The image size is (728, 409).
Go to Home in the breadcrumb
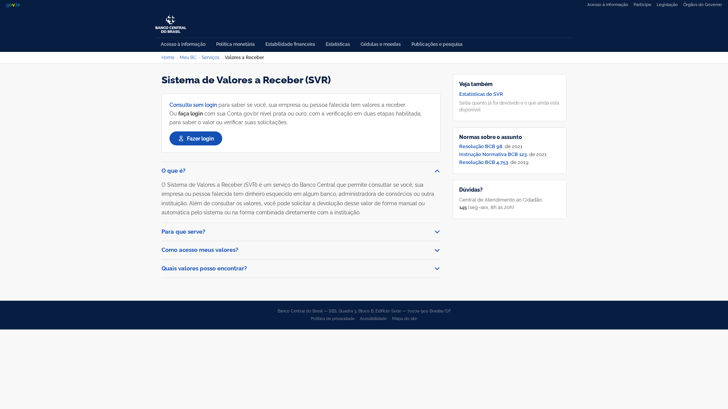(168, 58)
